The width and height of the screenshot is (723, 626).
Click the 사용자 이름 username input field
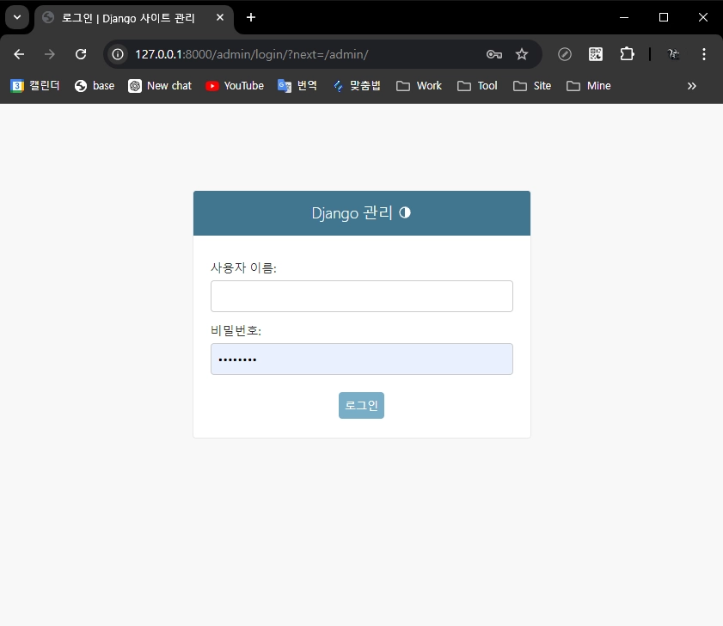coord(361,296)
